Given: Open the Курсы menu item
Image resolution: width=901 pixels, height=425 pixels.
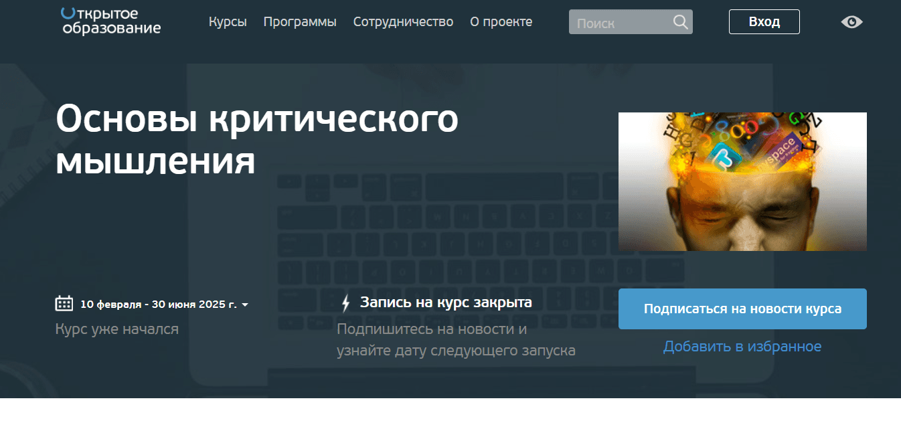Looking at the screenshot, I should point(228,21).
